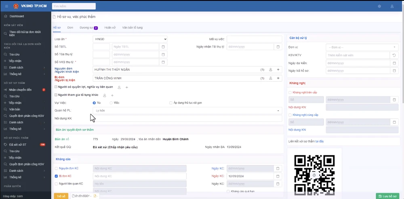This screenshot has width=404, height=199.
Task: Tick Kháng nghị trên cấp checkbox
Action: click(x=290, y=92)
